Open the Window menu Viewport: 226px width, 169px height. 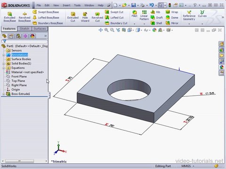point(89,5)
